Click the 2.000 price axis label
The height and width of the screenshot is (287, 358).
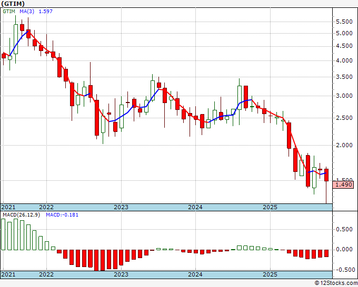(344, 145)
